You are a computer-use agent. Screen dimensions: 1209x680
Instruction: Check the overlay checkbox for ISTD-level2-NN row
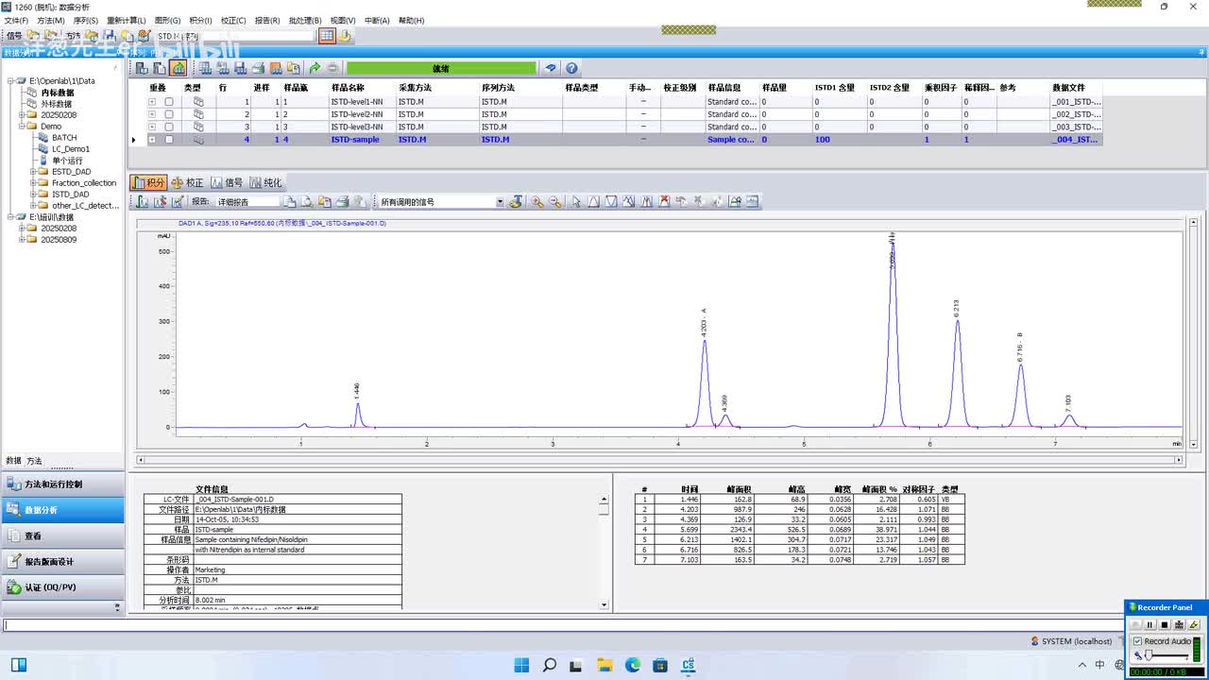[x=169, y=114]
